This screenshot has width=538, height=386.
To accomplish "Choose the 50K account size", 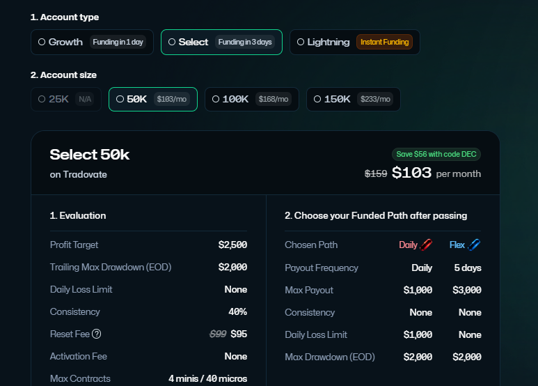I will pos(136,99).
